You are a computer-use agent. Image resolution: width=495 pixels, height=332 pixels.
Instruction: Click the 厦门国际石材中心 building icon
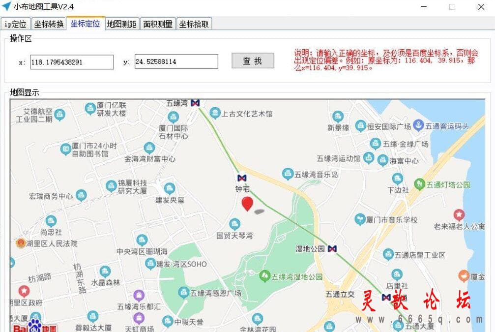[x=173, y=118]
